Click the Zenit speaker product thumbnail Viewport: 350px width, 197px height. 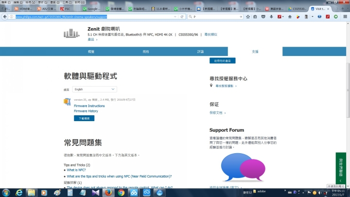71,33
